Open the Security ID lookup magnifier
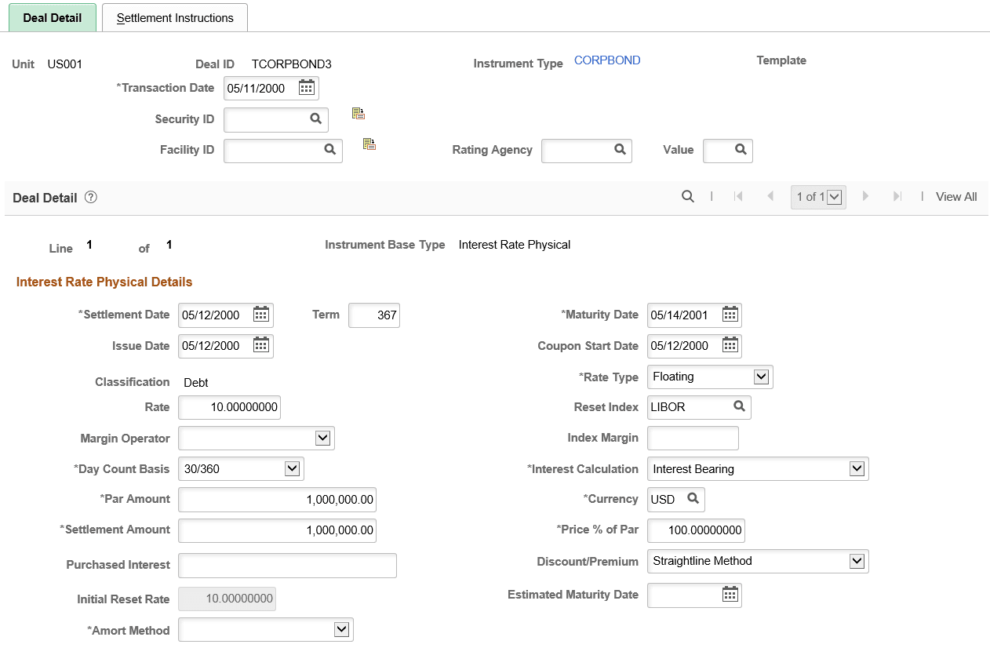 pos(316,119)
